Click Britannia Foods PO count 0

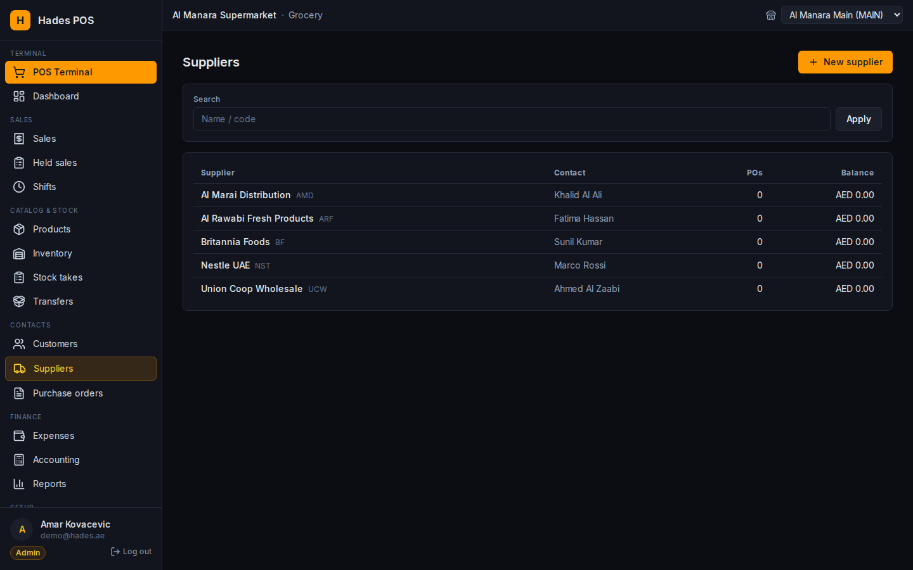tap(760, 242)
